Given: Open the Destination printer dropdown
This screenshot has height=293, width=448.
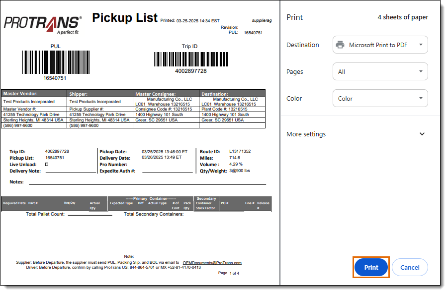Looking at the screenshot, I should pyautogui.click(x=380, y=45).
